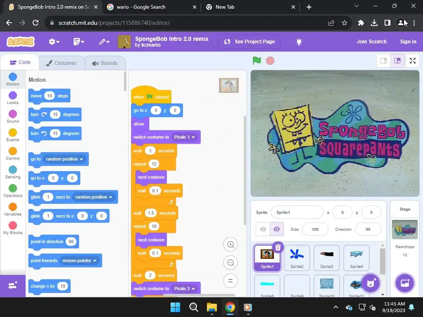Click the sprite Direction field
Viewport: 423px width, 317px height.
coord(368,229)
